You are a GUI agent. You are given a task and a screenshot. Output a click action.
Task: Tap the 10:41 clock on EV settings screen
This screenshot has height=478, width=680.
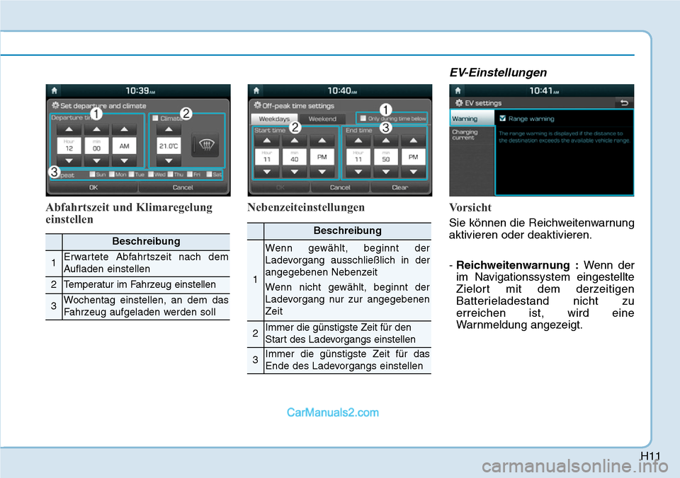point(544,91)
